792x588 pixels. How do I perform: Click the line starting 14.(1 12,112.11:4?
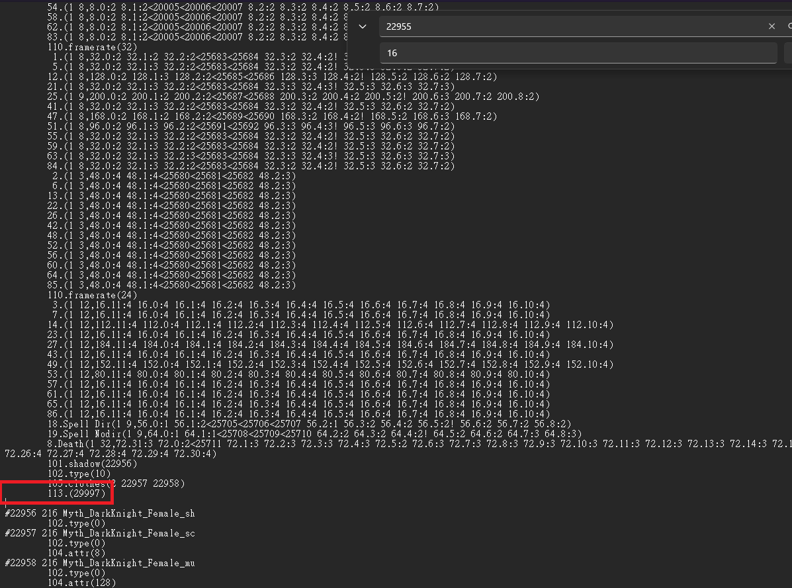pyautogui.click(x=330, y=325)
